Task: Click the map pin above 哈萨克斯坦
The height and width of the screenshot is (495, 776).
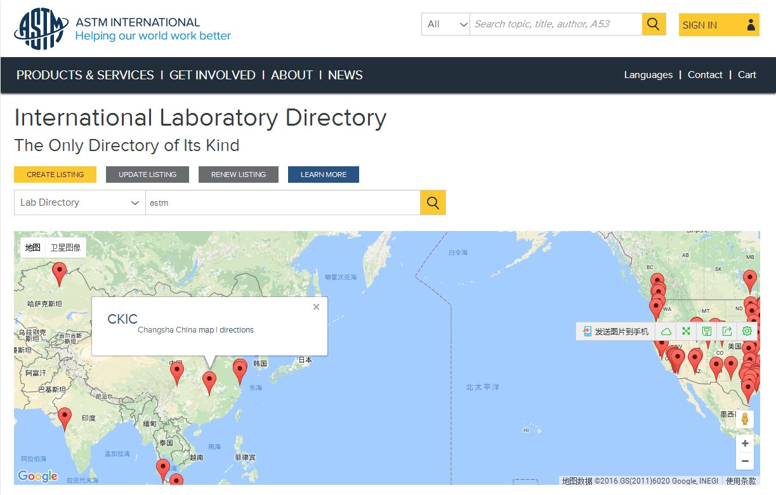Action: click(59, 274)
